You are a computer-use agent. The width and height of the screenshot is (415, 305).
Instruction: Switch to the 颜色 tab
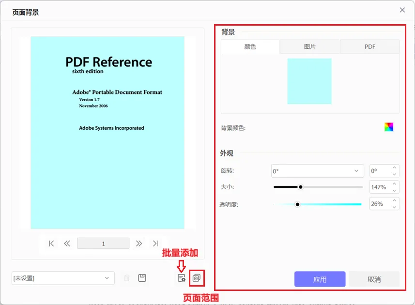(250, 47)
